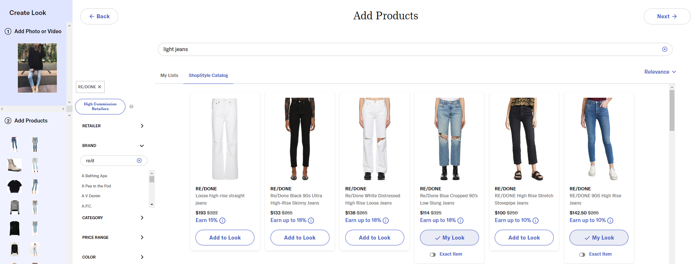
Task: Go to the Next step
Action: tap(667, 16)
